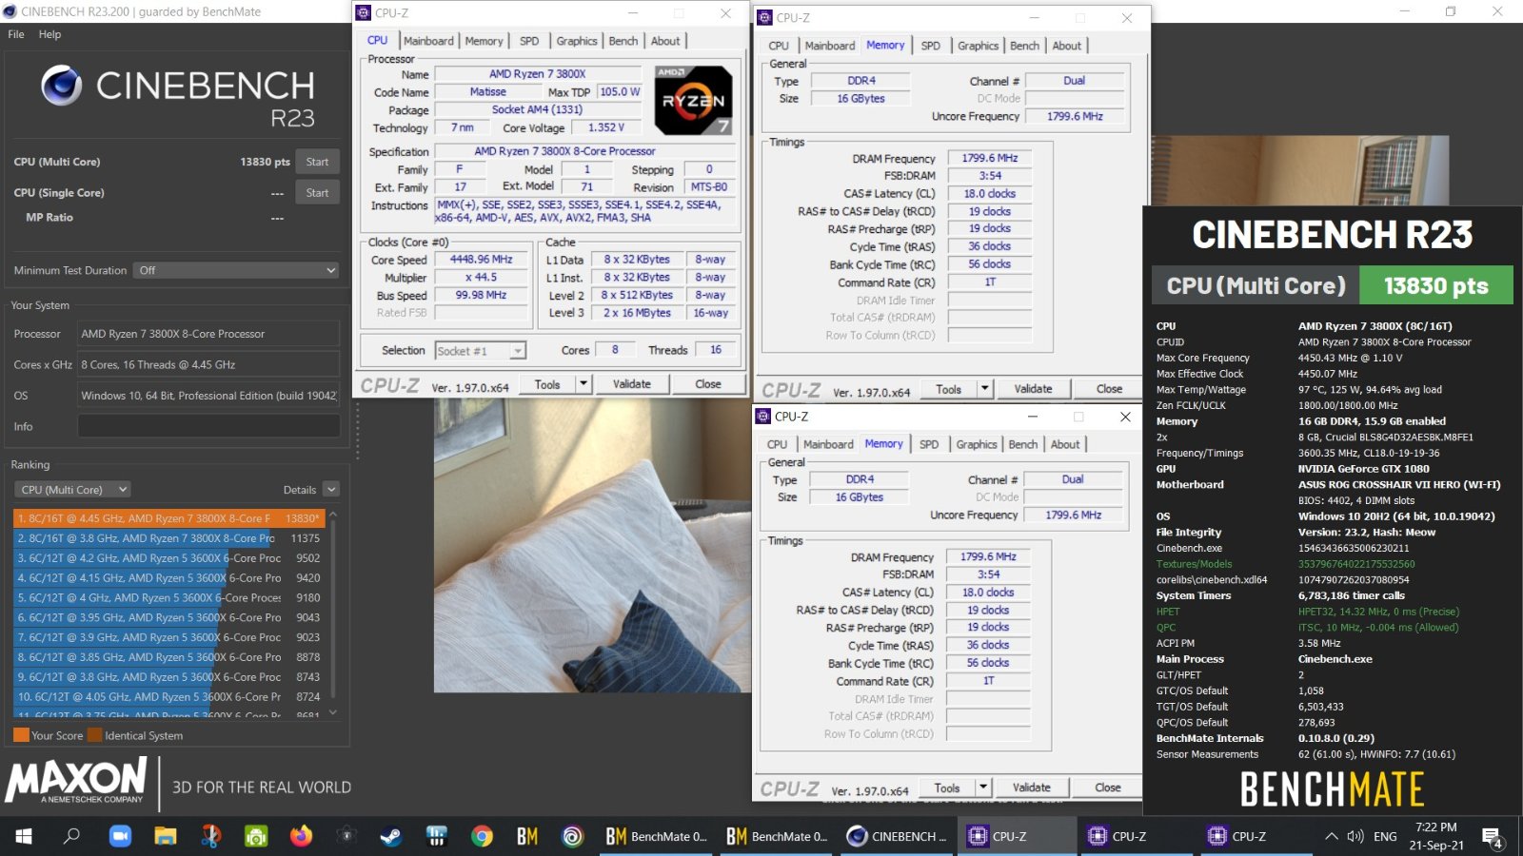Open Tools arrow in CPU-Z CPU window
The image size is (1523, 856).
tap(583, 384)
